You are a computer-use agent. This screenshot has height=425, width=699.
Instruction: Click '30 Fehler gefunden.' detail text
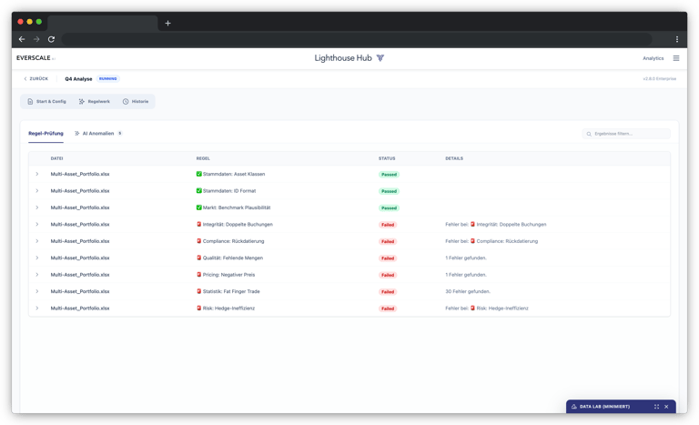[468, 291]
